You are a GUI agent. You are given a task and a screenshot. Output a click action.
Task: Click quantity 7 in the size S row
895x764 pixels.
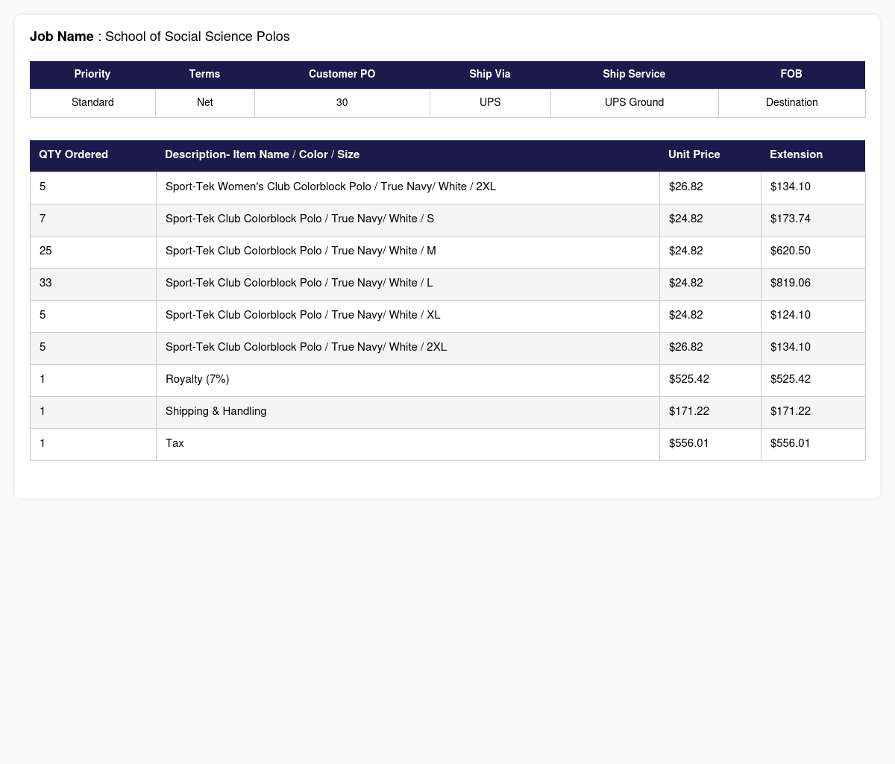tap(93, 219)
